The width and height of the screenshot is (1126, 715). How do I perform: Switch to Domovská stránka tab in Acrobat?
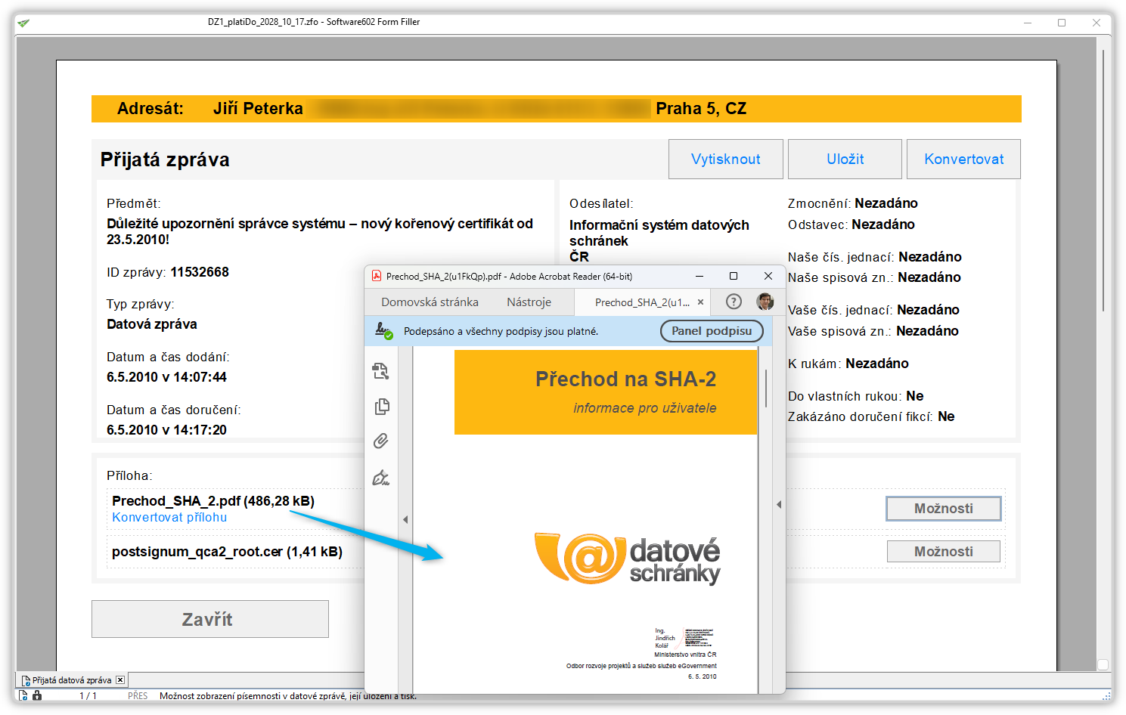click(430, 302)
